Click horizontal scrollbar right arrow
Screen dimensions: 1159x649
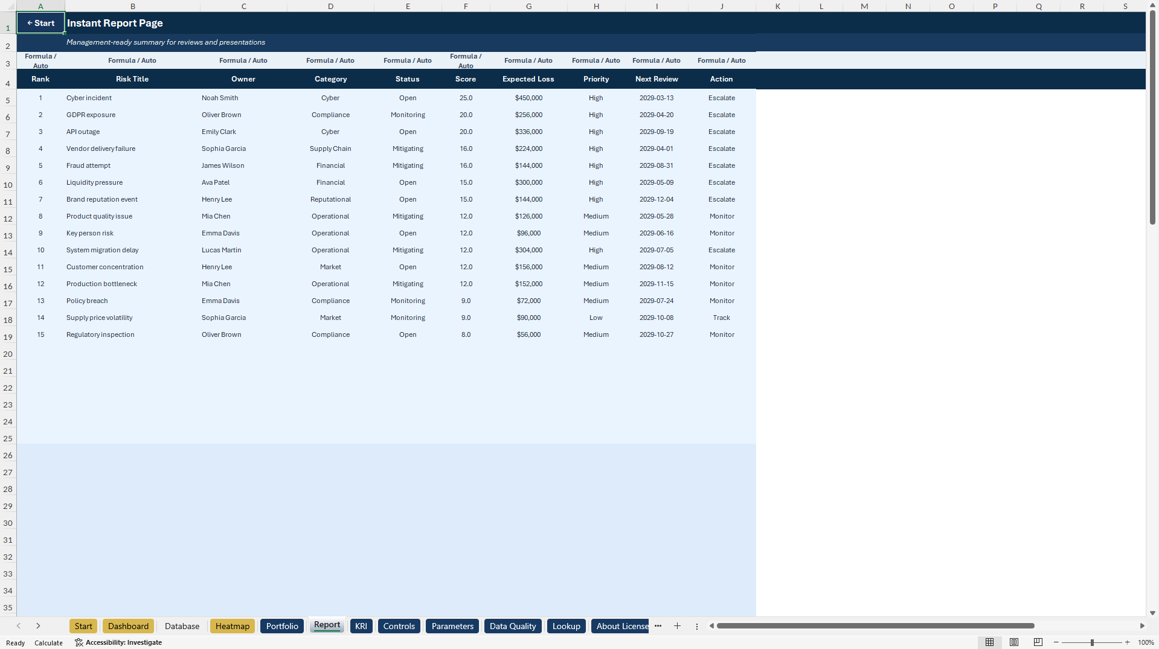pyautogui.click(x=1142, y=626)
